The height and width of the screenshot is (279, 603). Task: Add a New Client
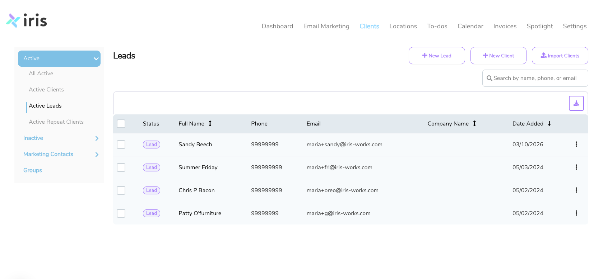pyautogui.click(x=498, y=56)
